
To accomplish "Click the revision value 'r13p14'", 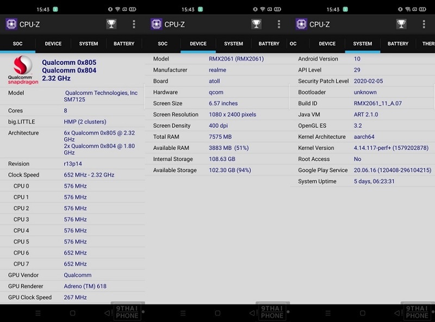I will tap(73, 164).
